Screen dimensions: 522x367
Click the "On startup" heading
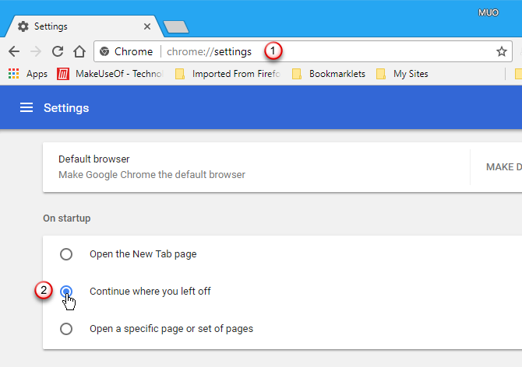(x=66, y=218)
